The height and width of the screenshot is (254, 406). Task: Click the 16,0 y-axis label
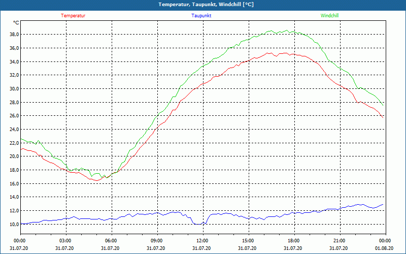(14, 183)
